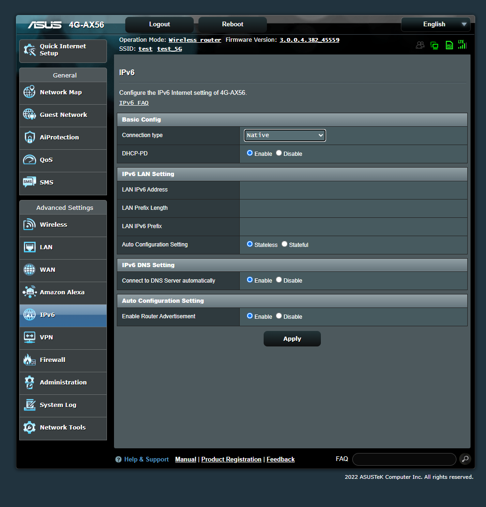Click the firmware version 3.0.0.4.382_45559 link

(x=309, y=40)
